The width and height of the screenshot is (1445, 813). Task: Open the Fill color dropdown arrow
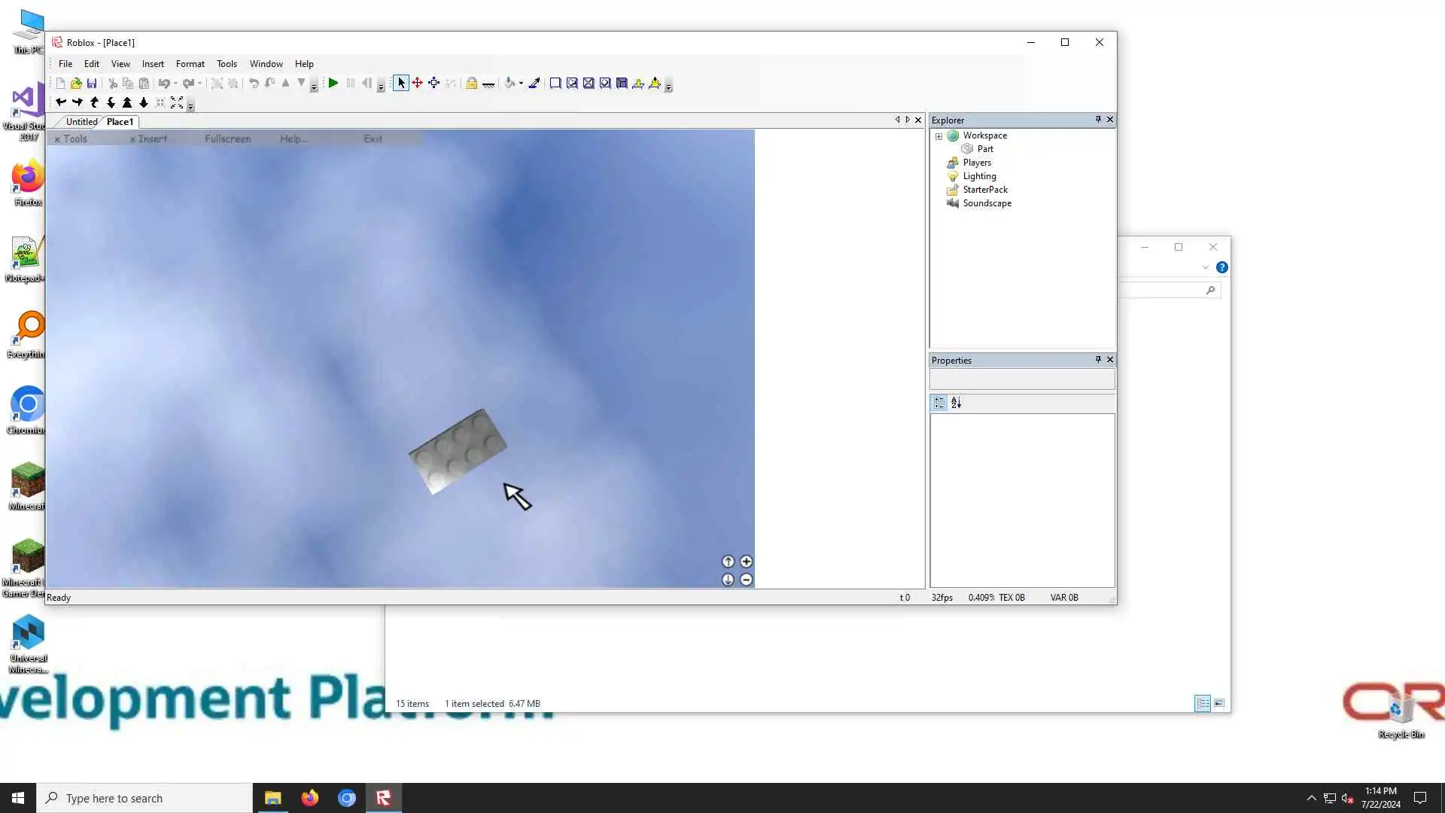coord(521,84)
